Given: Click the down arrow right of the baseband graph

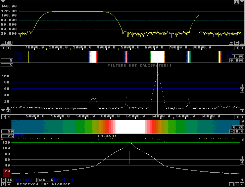Looking at the screenshot, I should point(242,162).
